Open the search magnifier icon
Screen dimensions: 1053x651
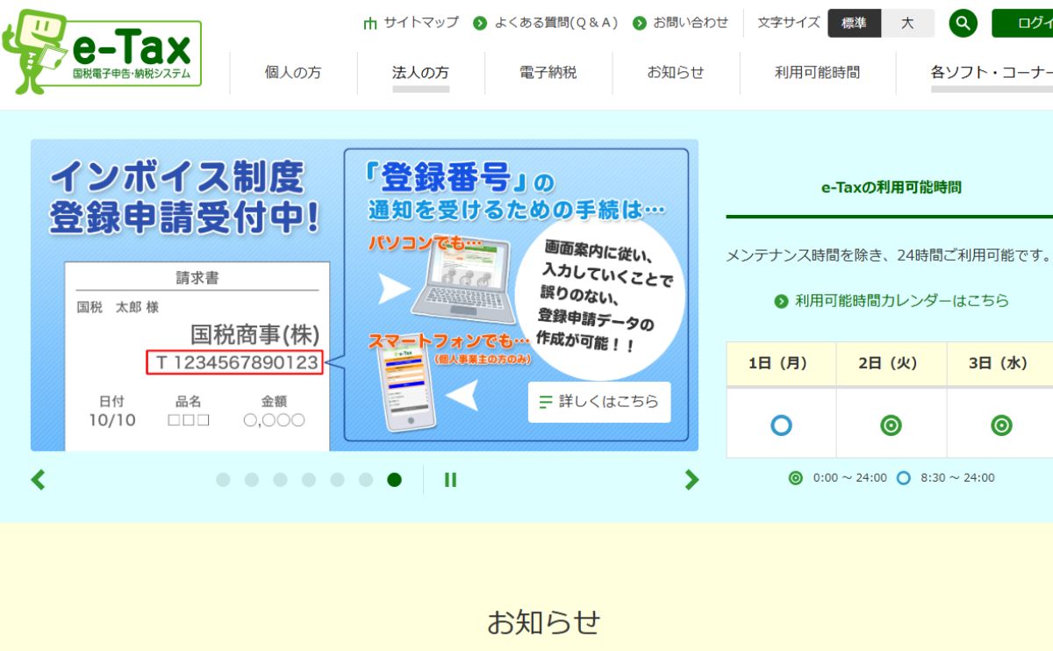coord(963,23)
